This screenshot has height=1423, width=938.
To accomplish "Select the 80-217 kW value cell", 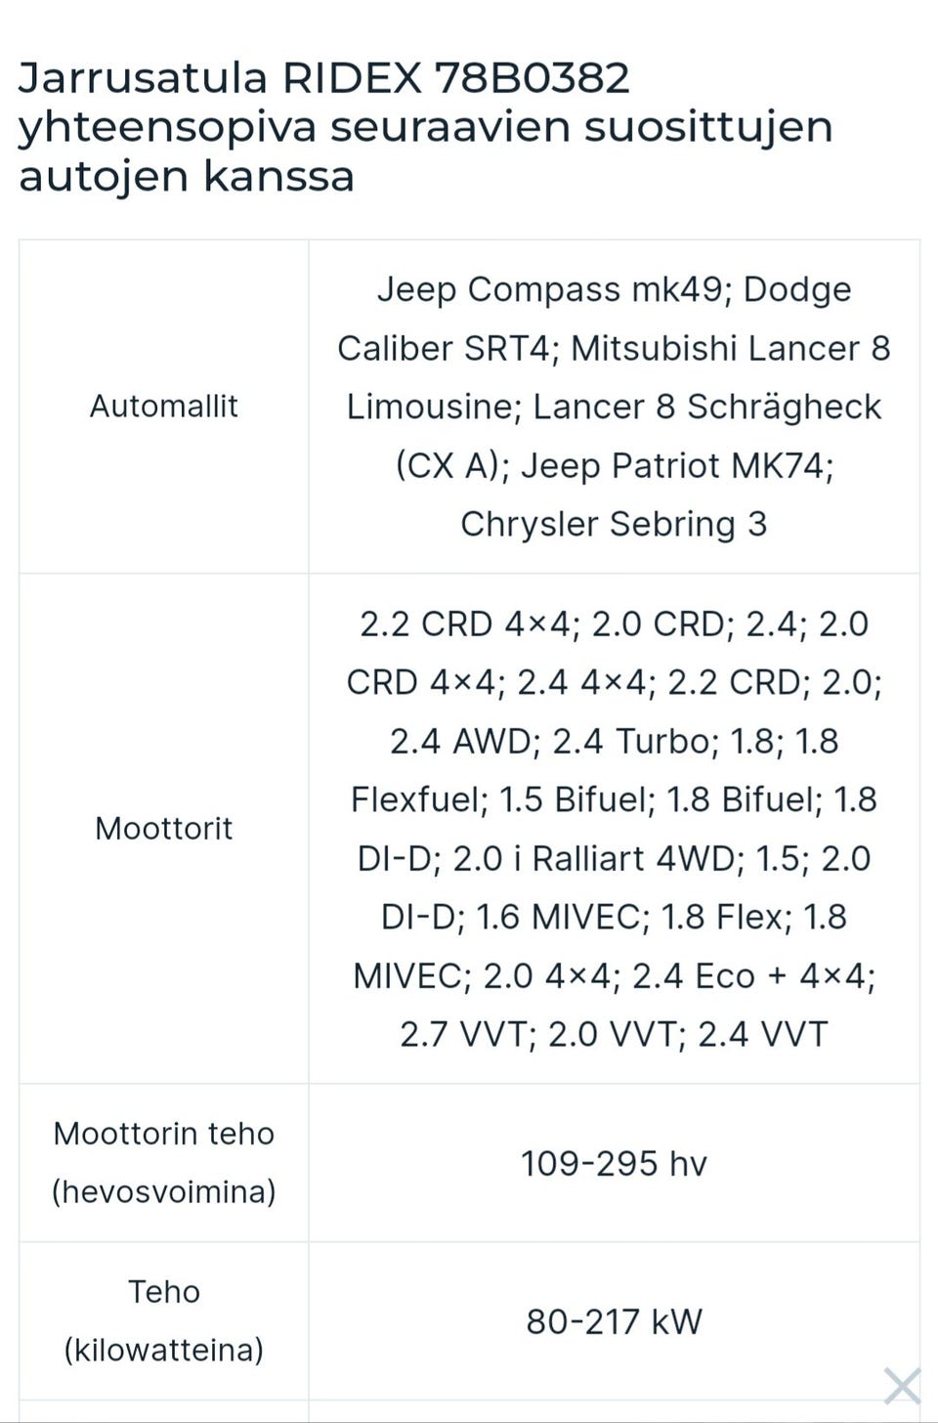I will click(614, 1322).
